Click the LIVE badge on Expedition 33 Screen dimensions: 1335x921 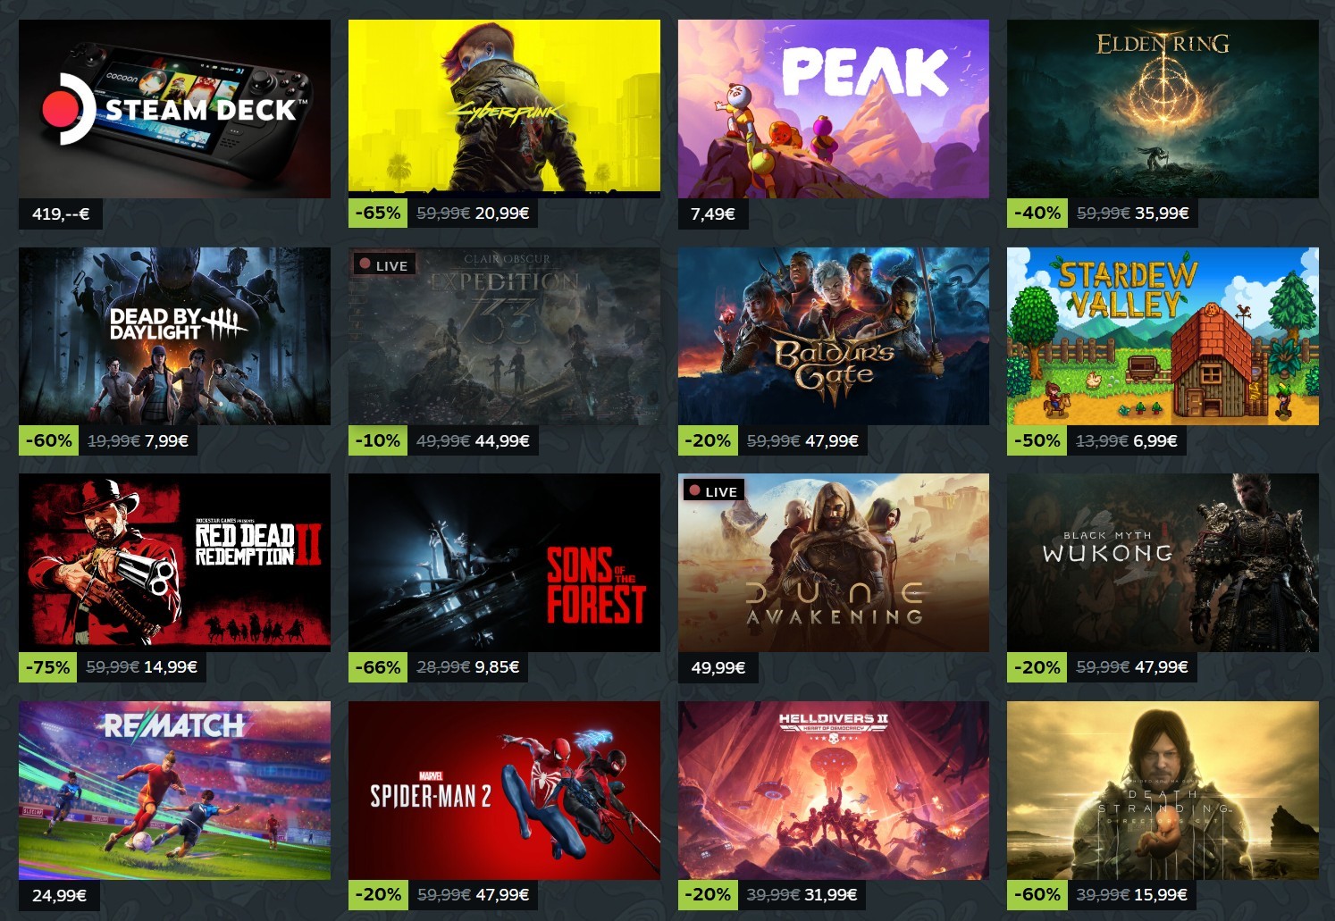(x=384, y=264)
